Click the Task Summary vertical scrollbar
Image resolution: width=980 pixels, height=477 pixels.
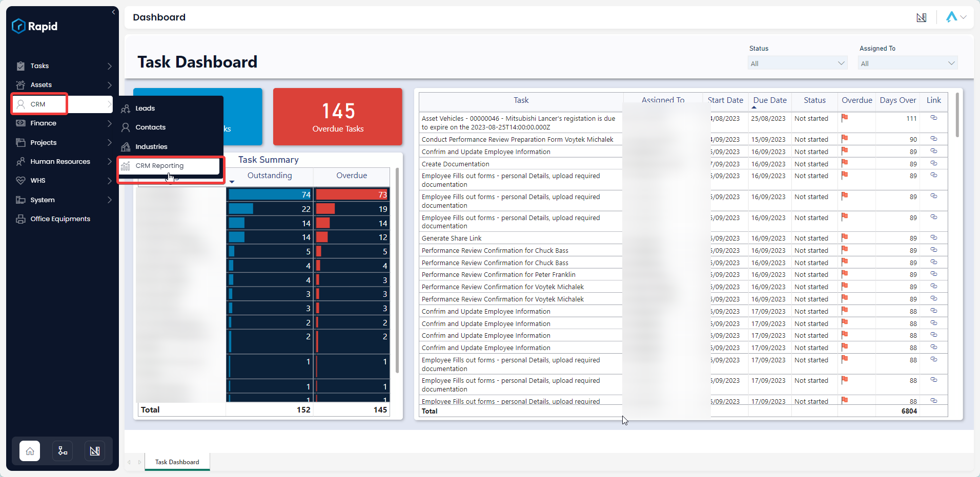[397, 270]
